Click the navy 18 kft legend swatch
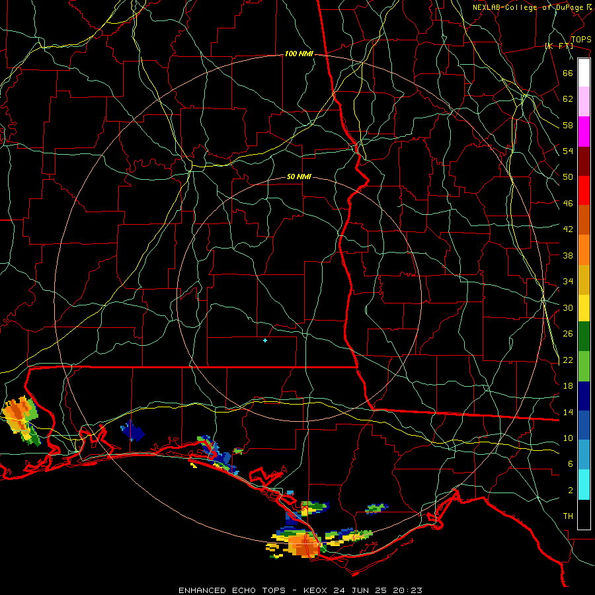 pos(584,396)
